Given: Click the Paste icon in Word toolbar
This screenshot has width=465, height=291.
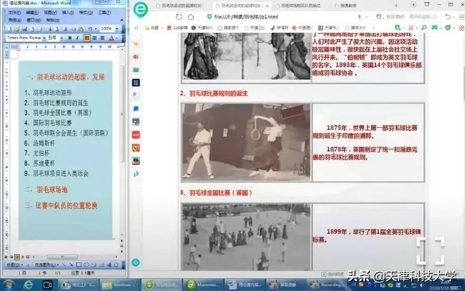Looking at the screenshot, I should pos(81,29).
